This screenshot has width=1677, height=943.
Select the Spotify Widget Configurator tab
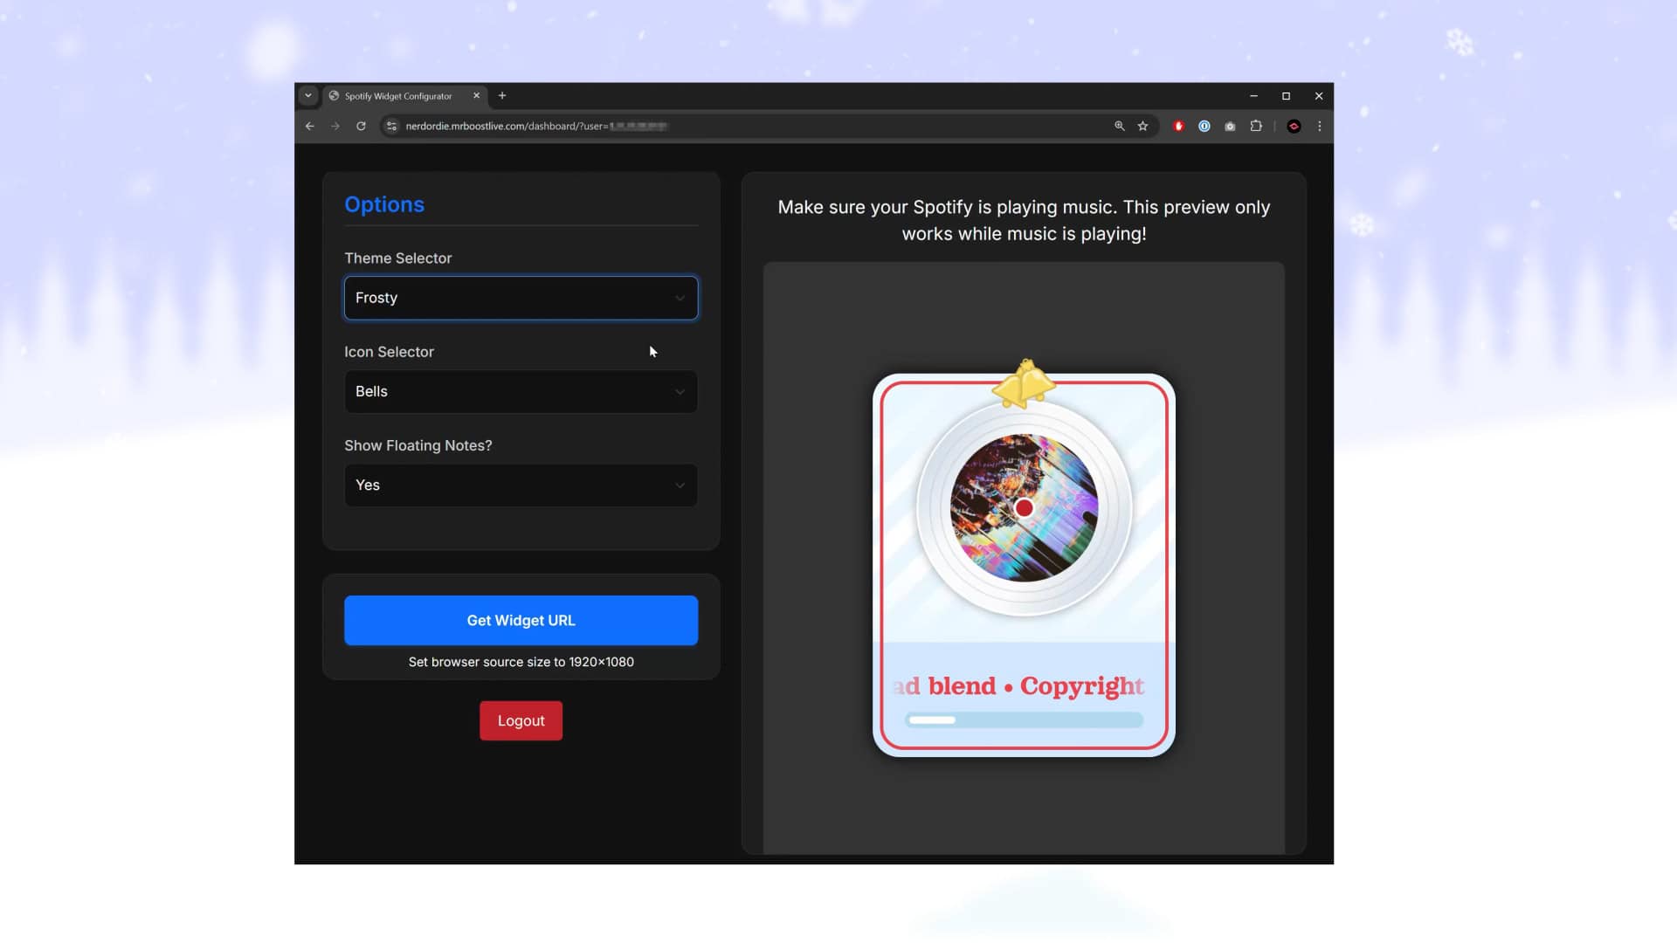396,96
